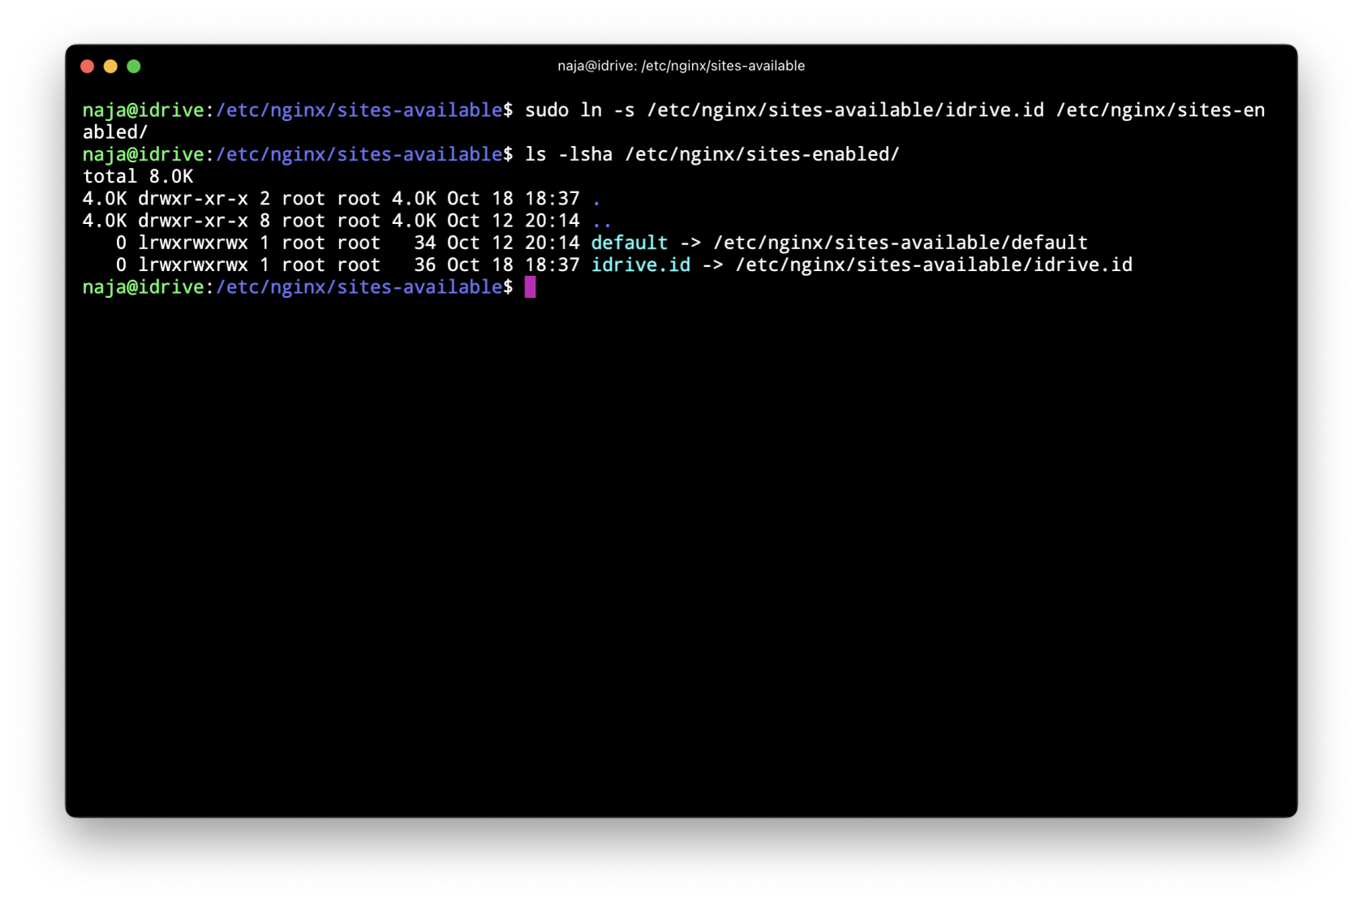1363x904 pixels.
Task: Click the size value '36' in idrive.id row
Action: 425,265
